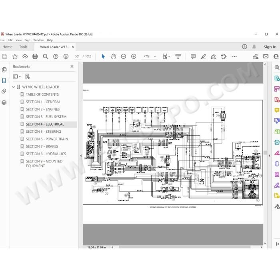Open the View menu
This screenshot has width=280, height=280.
point(18,40)
